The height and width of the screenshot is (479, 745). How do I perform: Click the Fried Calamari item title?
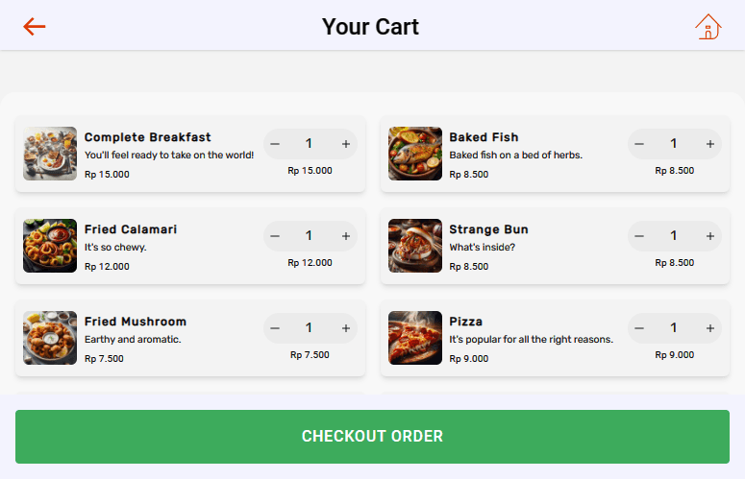pos(131,229)
